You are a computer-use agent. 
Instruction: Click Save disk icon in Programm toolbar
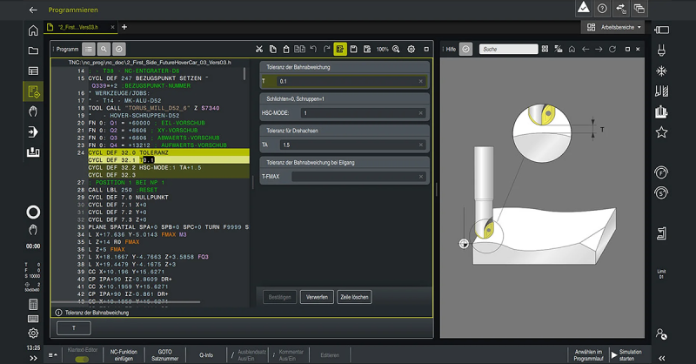354,49
